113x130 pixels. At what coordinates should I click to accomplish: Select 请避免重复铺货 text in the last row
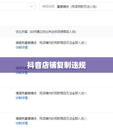tap(26, 118)
